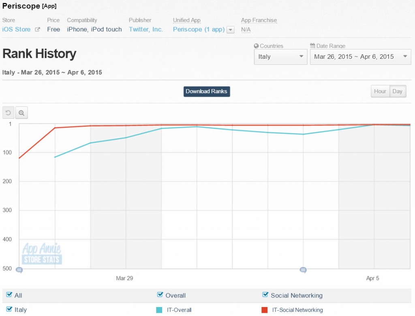
Task: Click the first comment bubble on the timeline
Action: 19,270
